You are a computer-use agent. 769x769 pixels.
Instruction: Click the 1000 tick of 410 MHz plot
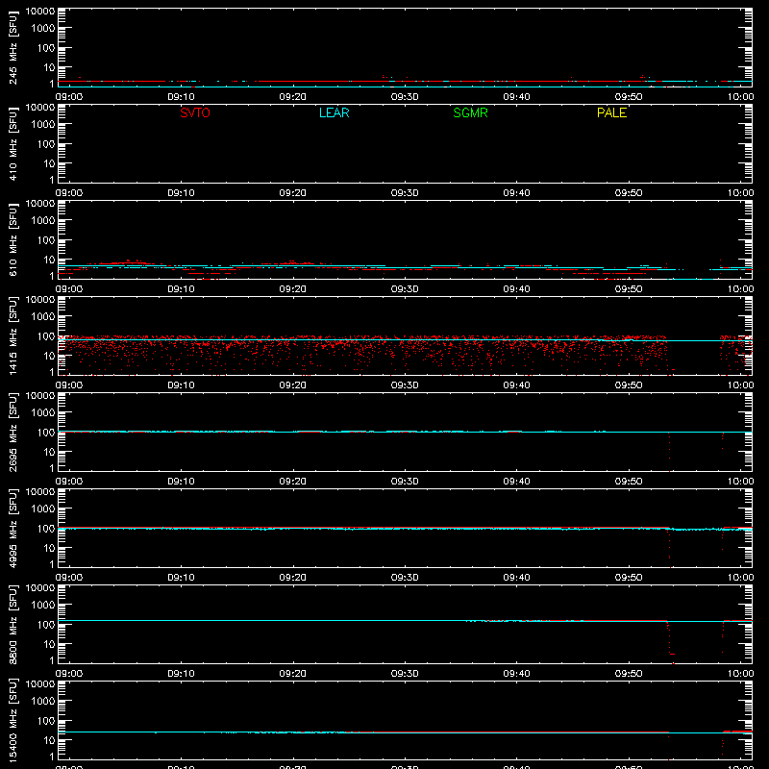(43, 125)
